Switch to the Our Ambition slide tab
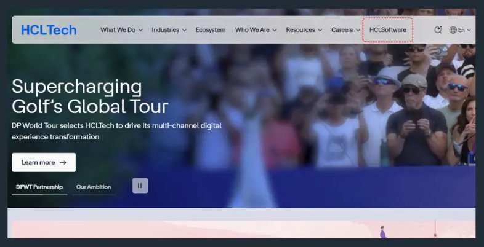The image size is (484, 247). click(94, 187)
